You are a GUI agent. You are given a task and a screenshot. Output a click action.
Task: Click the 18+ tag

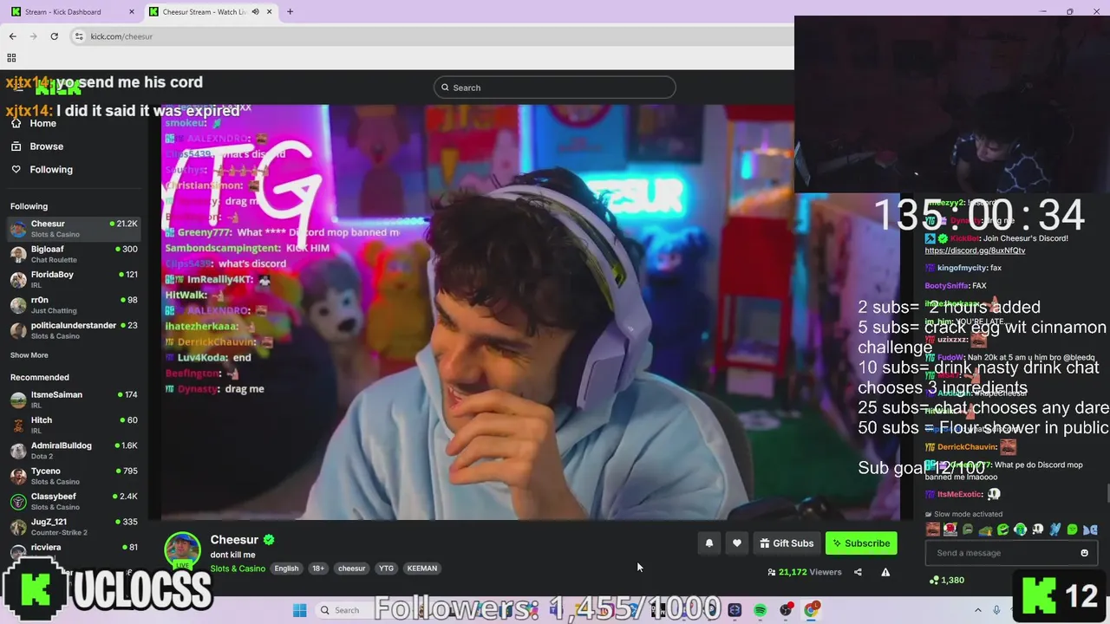click(x=318, y=569)
